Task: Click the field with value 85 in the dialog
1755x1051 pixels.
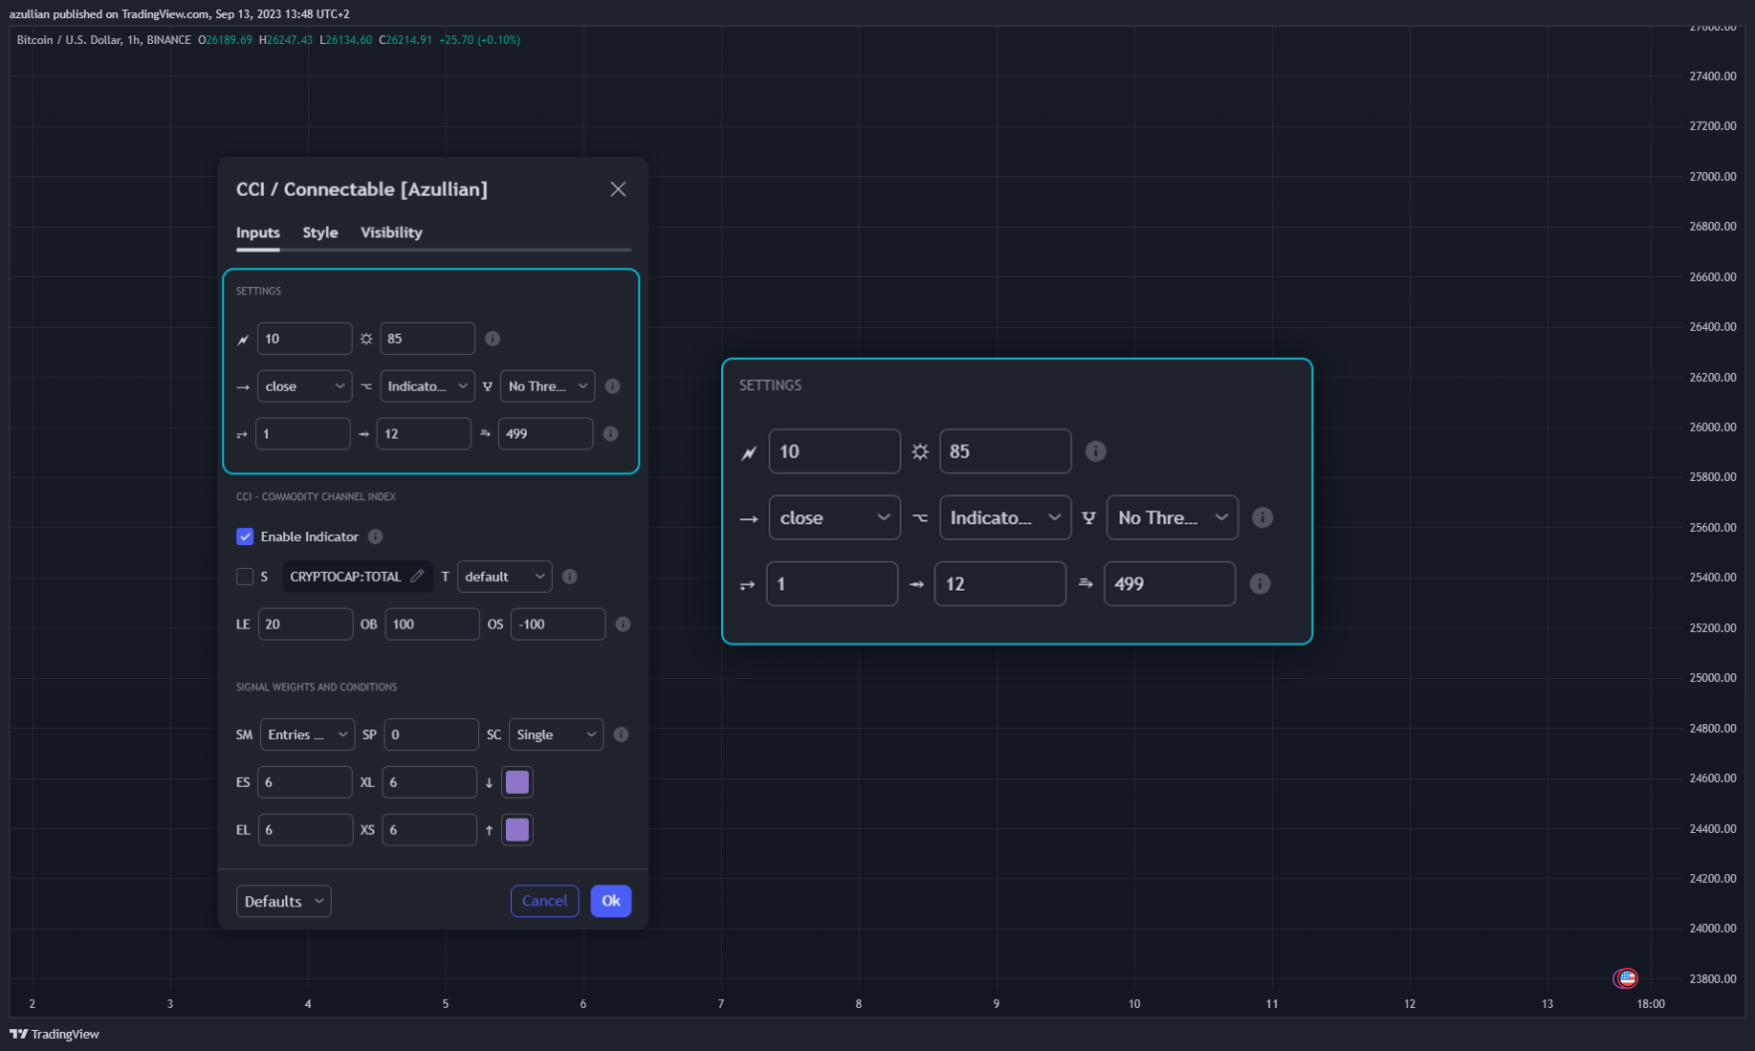Action: (428, 339)
